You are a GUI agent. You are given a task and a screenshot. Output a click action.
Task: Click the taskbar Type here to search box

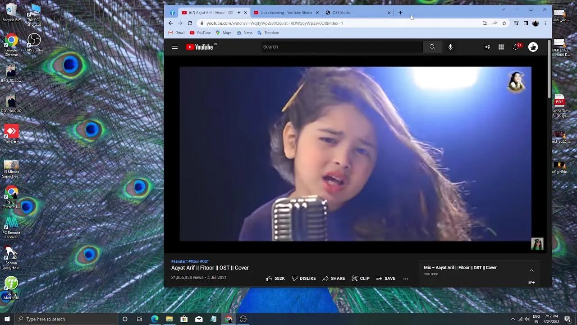point(66,319)
